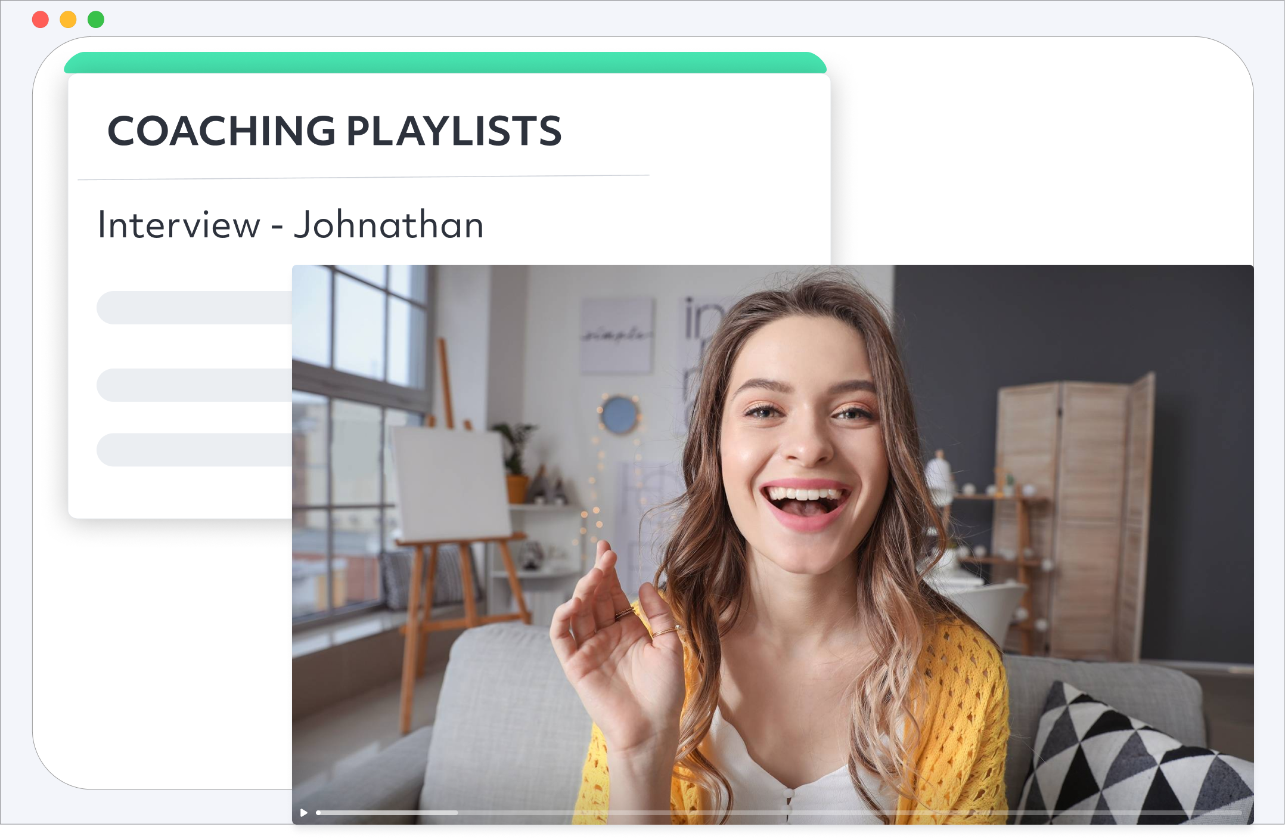
Task: Click the Coaching Playlists heading
Action: (x=334, y=131)
